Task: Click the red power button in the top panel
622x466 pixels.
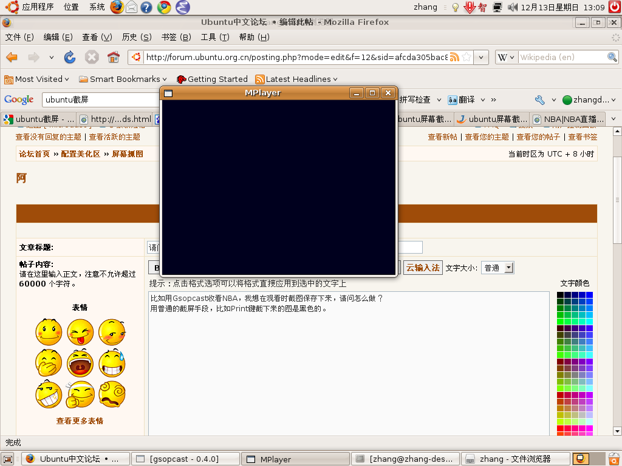Action: [x=615, y=7]
